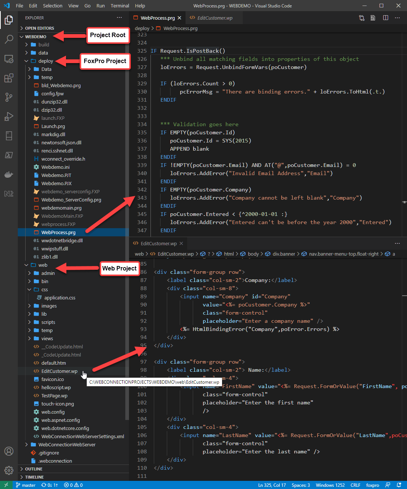The height and width of the screenshot is (489, 407).
Task: Collapse the WEBDEMO root folder
Action: tap(73, 37)
